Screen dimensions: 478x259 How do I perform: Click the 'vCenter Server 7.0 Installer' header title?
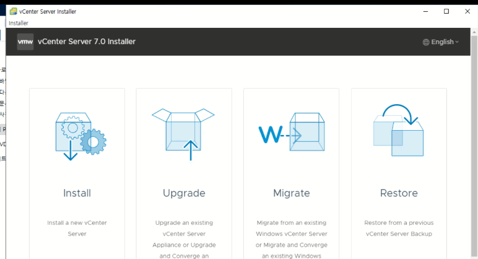click(x=87, y=42)
